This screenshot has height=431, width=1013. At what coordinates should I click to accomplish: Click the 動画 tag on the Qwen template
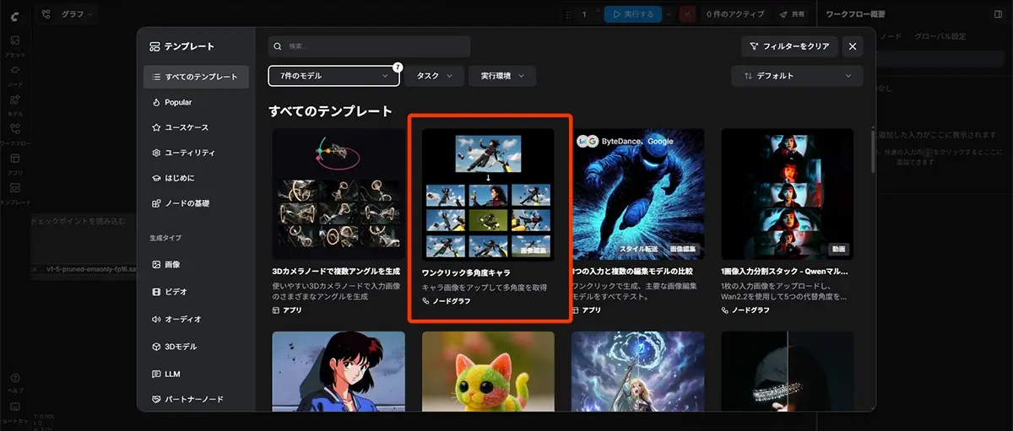tap(838, 251)
